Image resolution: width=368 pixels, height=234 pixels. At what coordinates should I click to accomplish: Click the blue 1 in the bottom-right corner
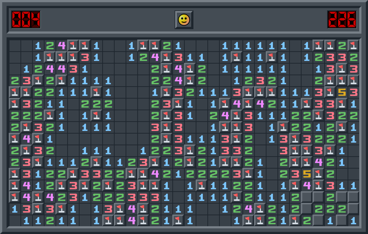pos(353,221)
